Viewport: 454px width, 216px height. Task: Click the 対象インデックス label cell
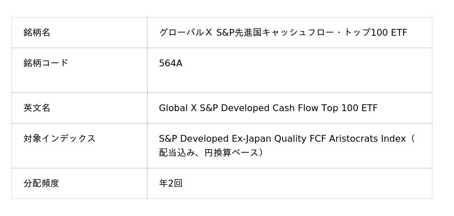coord(79,146)
